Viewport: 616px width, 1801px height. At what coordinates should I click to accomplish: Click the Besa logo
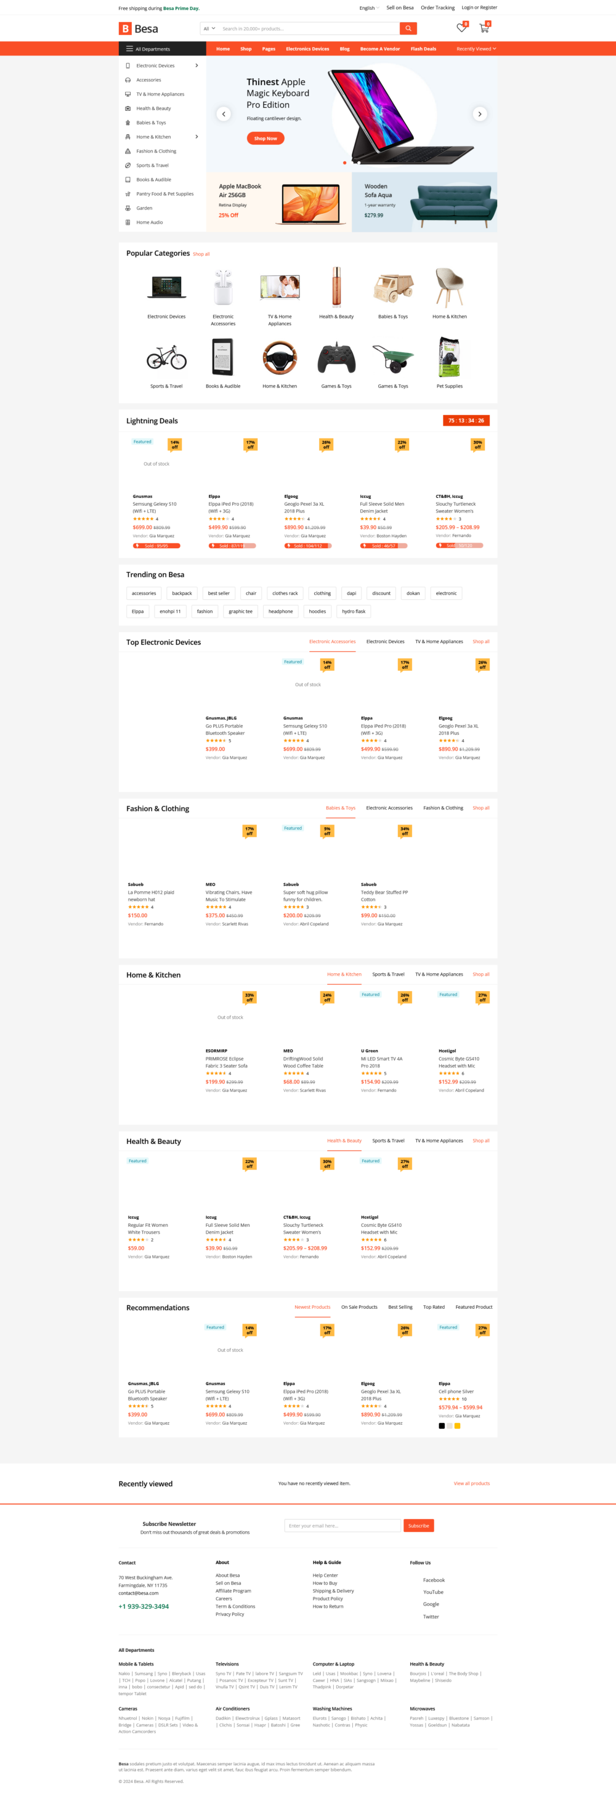(139, 29)
